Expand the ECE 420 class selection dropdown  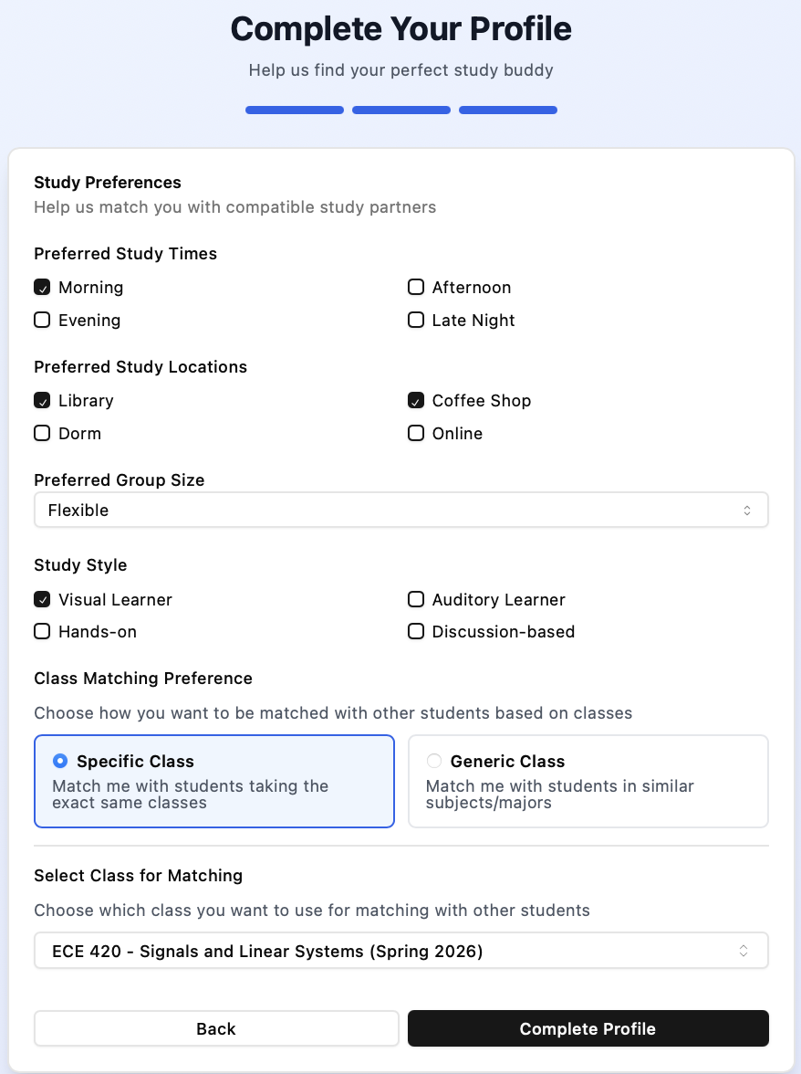click(x=400, y=951)
